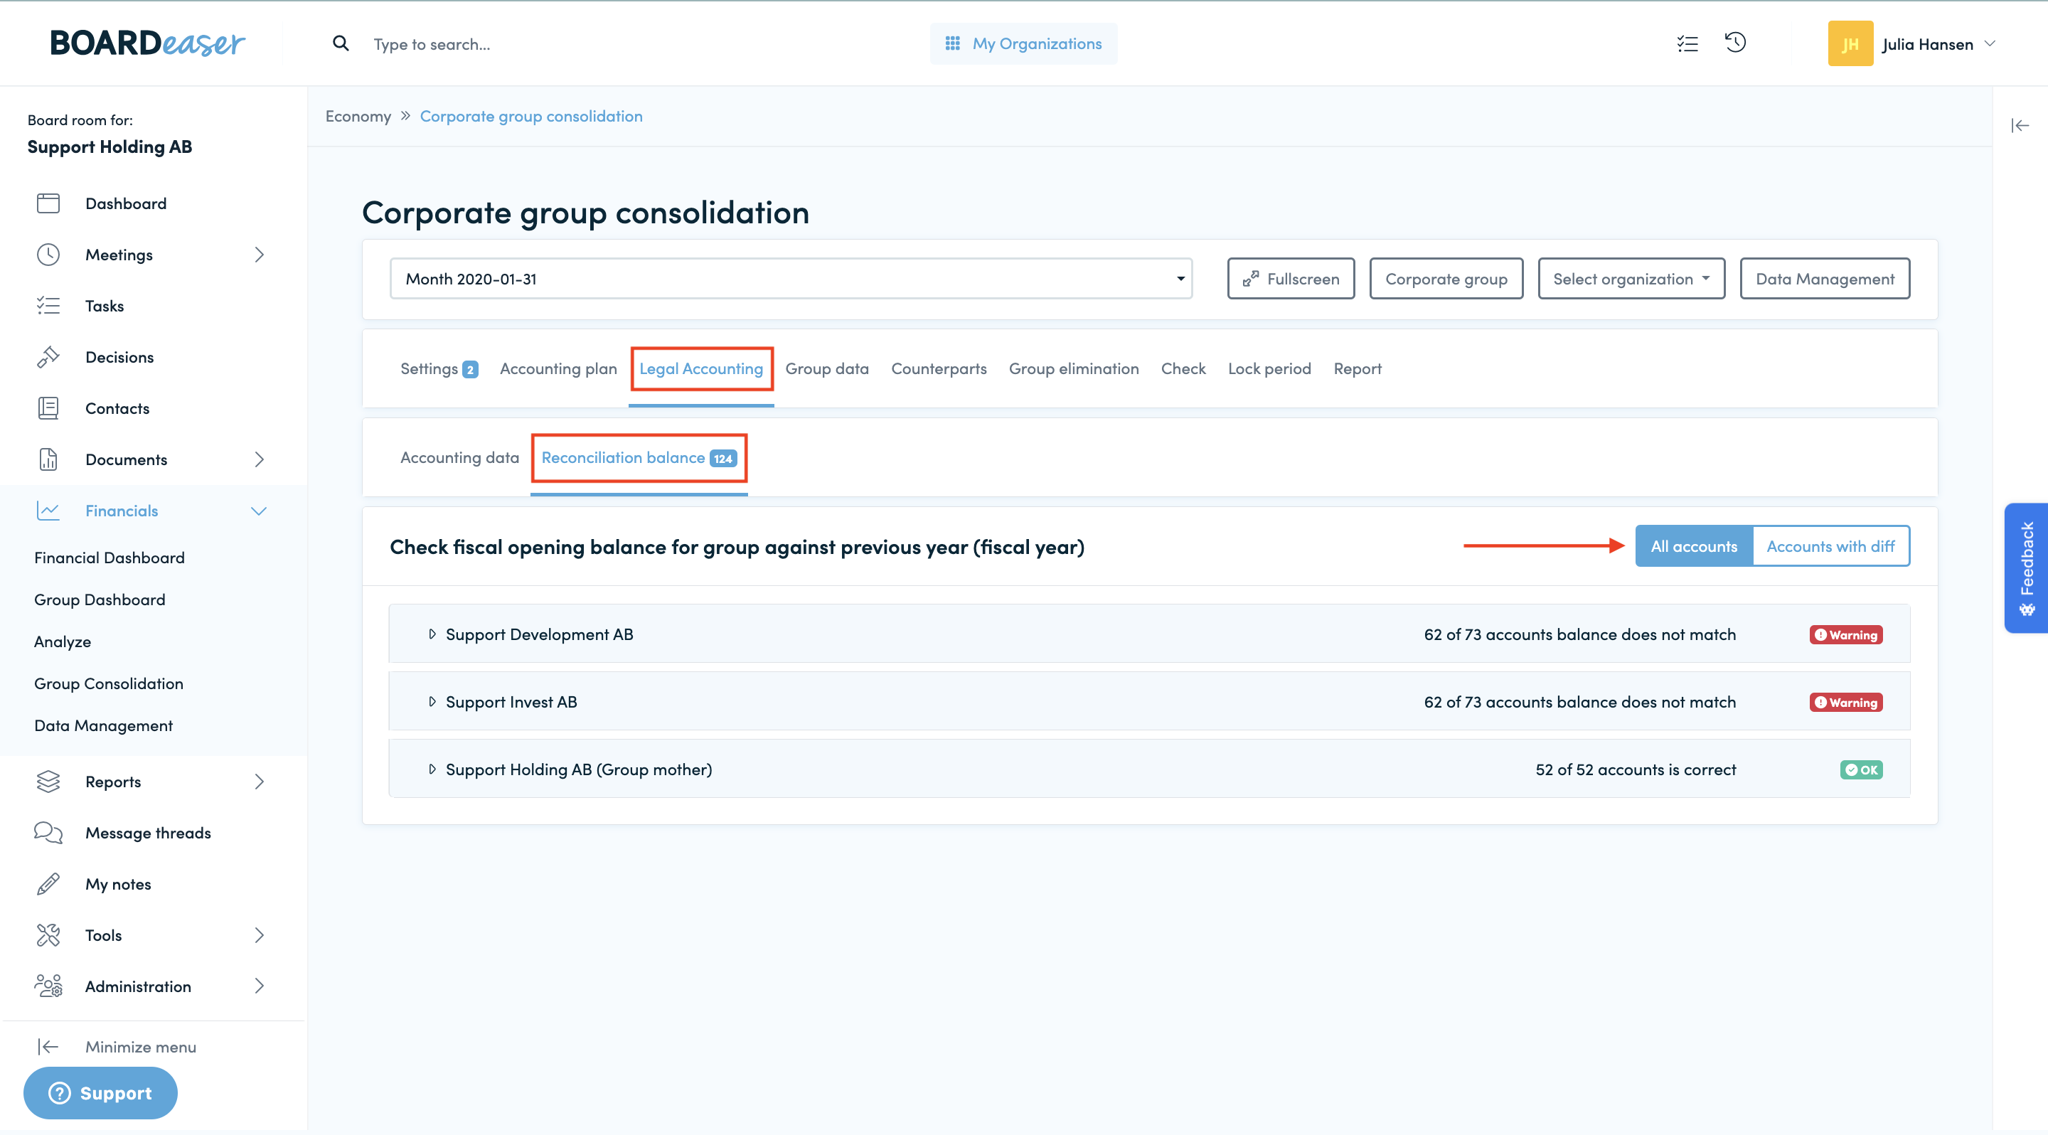This screenshot has height=1135, width=2048.
Task: Open the history clock icon in header
Action: (x=1736, y=43)
